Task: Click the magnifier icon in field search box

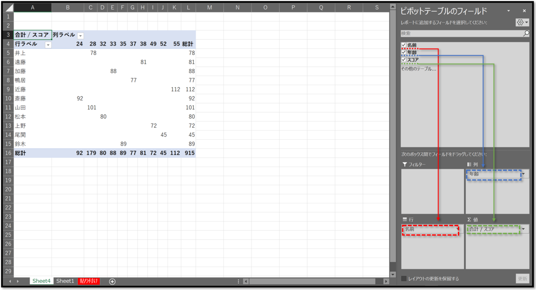Action: (x=526, y=33)
